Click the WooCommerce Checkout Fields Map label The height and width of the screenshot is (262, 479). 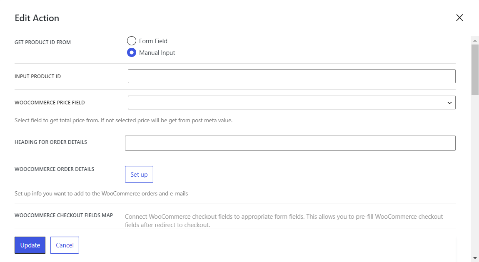[x=64, y=215]
